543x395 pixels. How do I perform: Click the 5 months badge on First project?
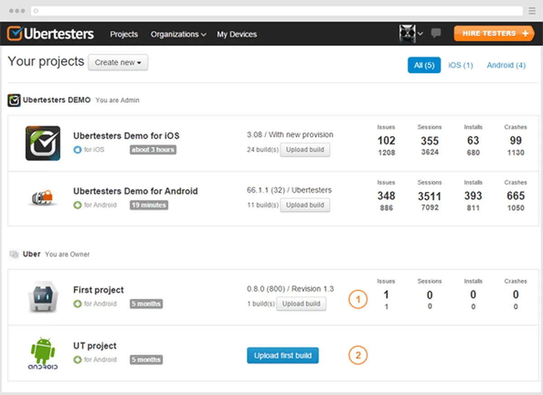point(146,304)
